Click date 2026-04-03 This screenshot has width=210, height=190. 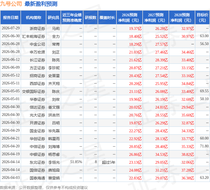pyautogui.click(x=11, y=178)
